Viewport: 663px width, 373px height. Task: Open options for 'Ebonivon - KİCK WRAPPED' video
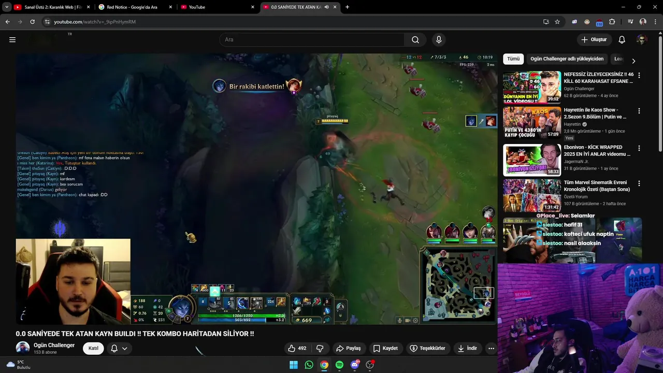639,148
